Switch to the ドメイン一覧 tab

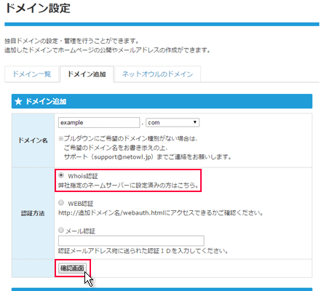point(32,74)
